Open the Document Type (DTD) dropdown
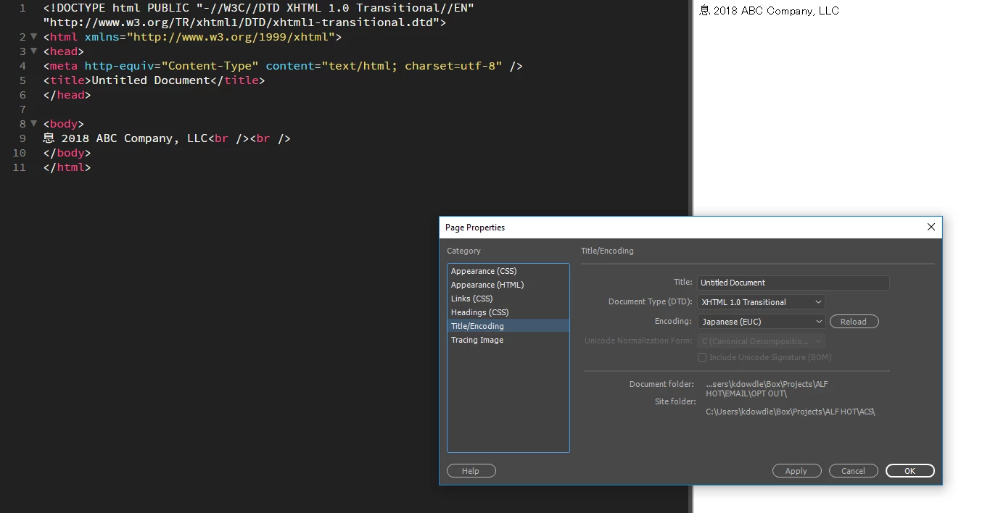Viewport: 998px width, 513px height. pos(761,302)
